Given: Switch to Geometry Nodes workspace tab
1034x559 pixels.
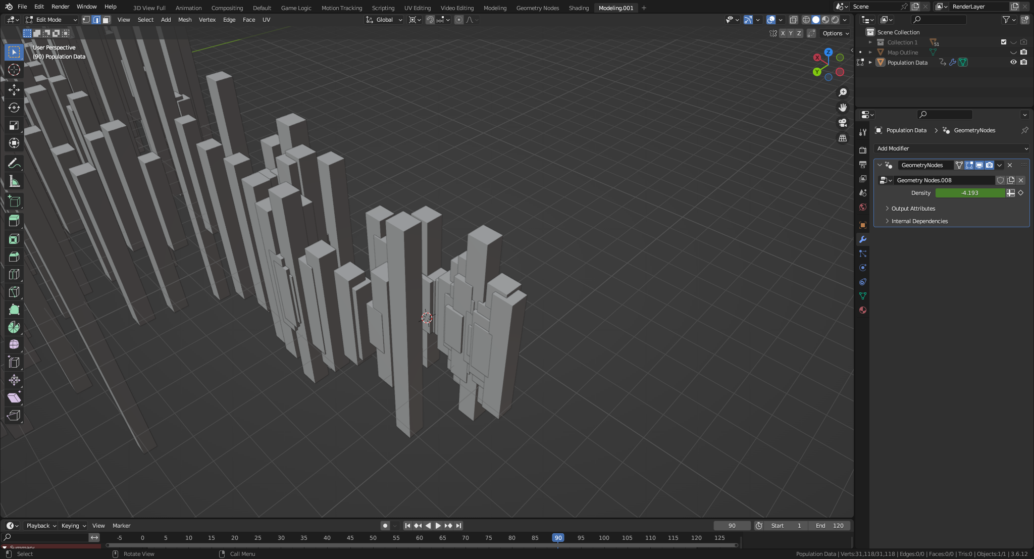Looking at the screenshot, I should (x=537, y=8).
